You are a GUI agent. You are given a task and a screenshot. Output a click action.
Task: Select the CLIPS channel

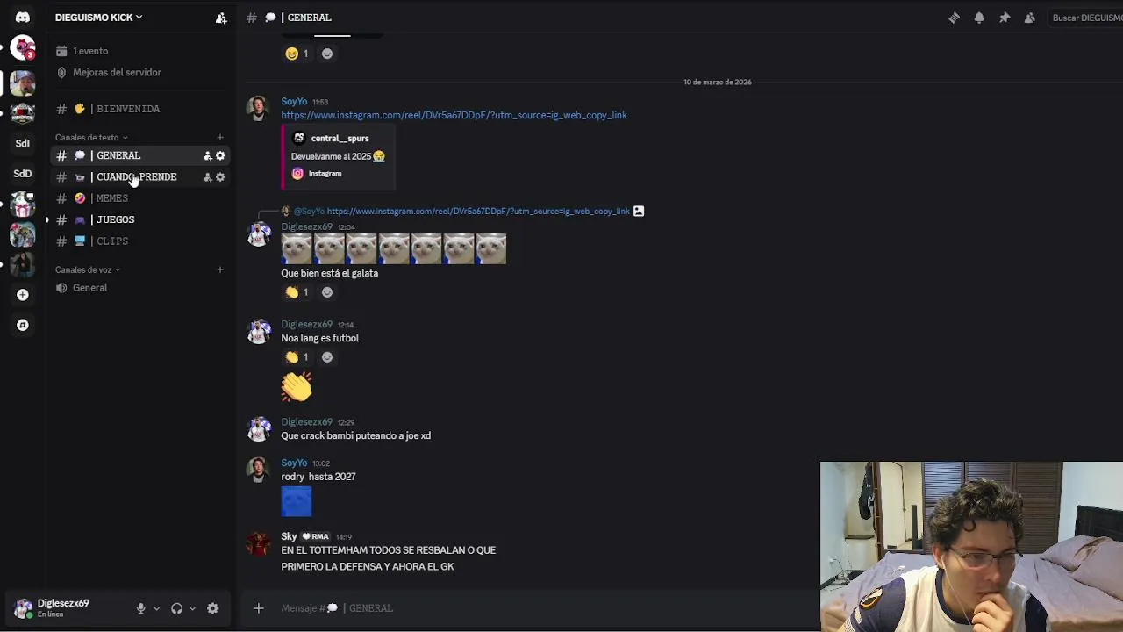[140, 241]
